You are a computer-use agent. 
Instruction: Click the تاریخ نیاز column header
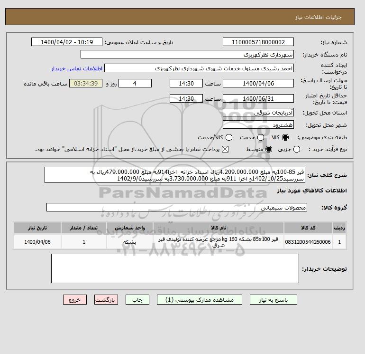pyautogui.click(x=37, y=228)
